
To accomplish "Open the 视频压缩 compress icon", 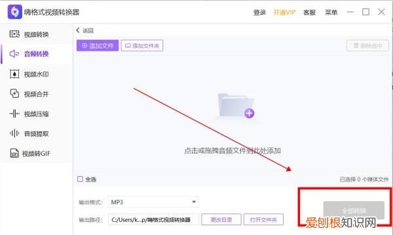I will pos(14,114).
